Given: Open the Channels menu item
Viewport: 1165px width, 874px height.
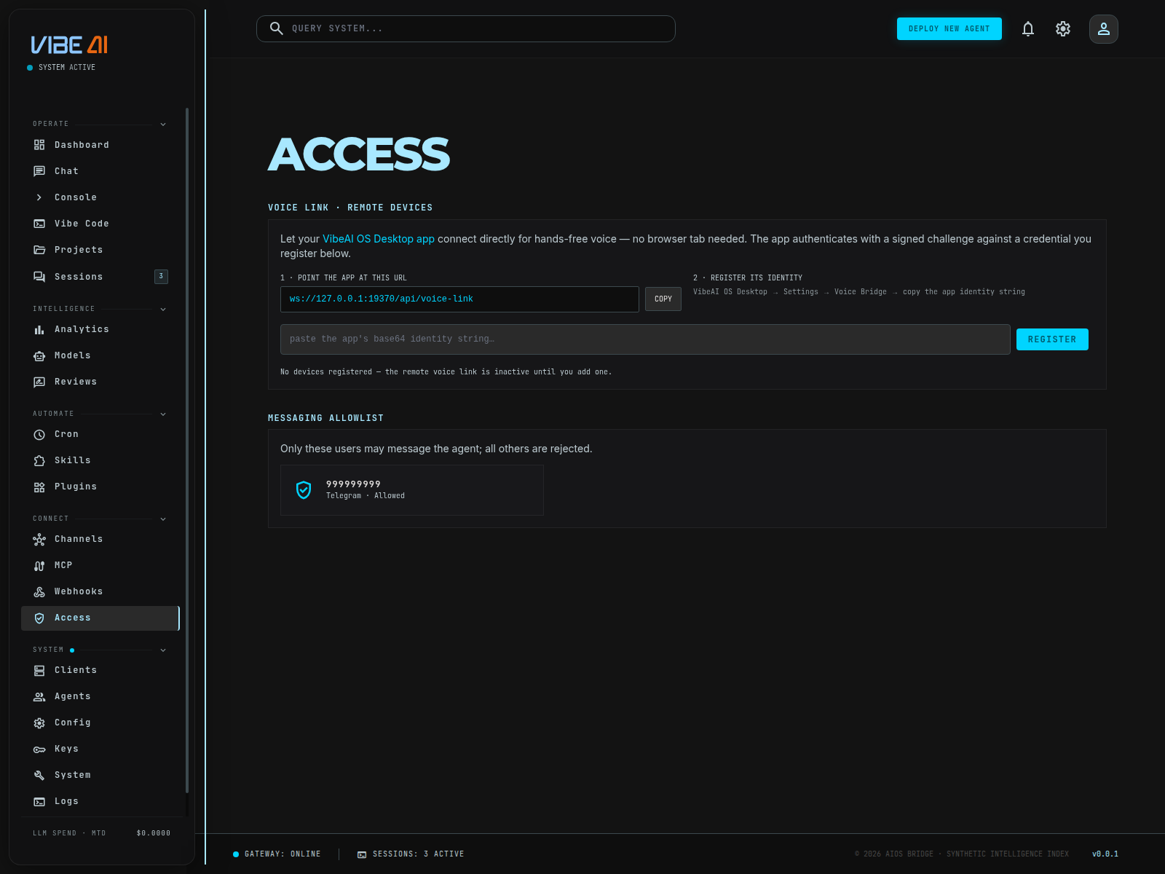Looking at the screenshot, I should click(x=100, y=539).
